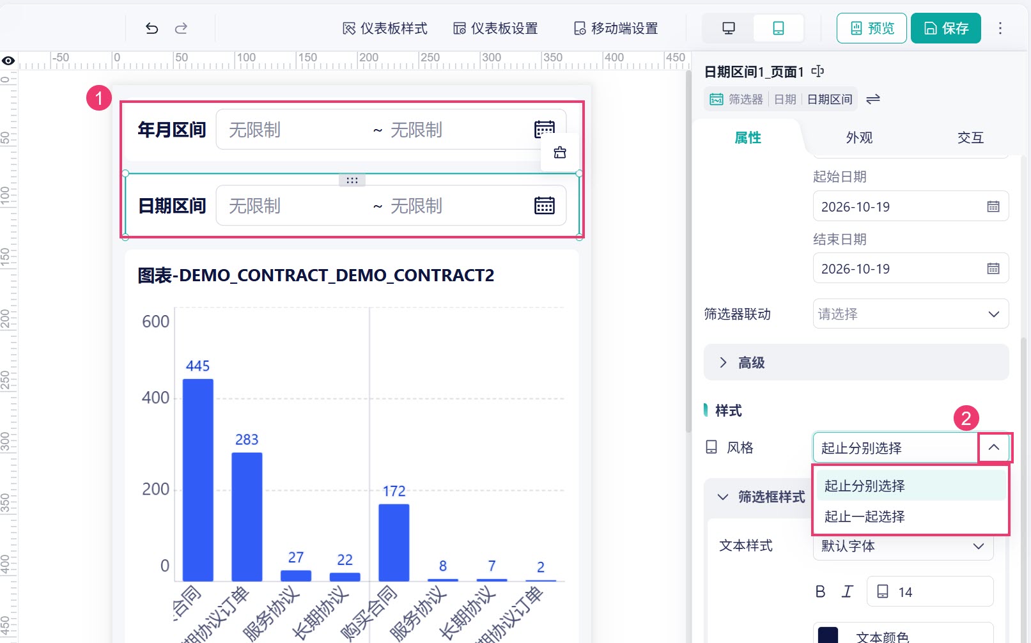Switch to mobile device view
This screenshot has height=643, width=1031.
click(779, 28)
